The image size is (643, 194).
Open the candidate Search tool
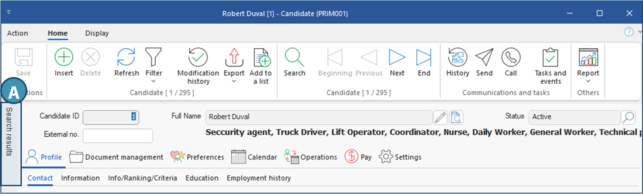tap(294, 57)
